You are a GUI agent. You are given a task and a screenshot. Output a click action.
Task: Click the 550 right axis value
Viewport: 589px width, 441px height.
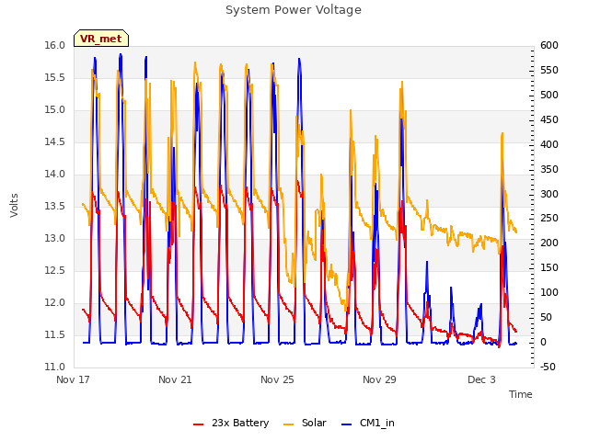549,70
